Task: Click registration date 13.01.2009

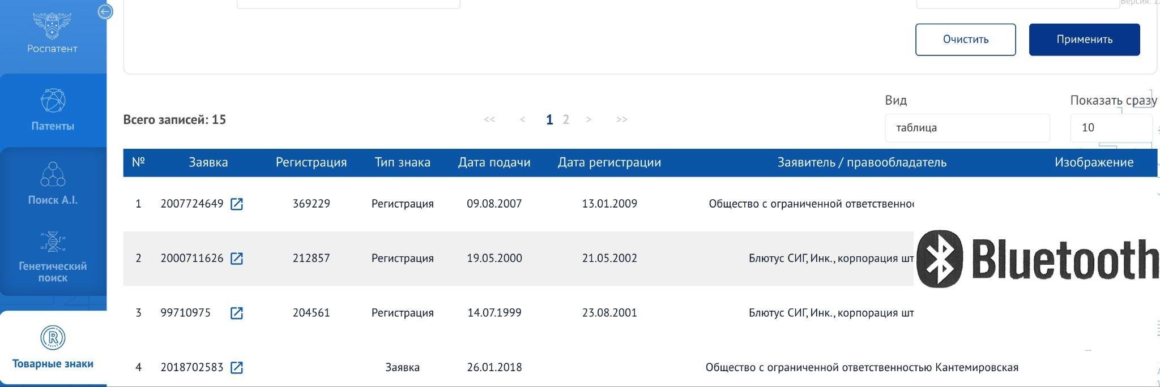Action: 609,204
